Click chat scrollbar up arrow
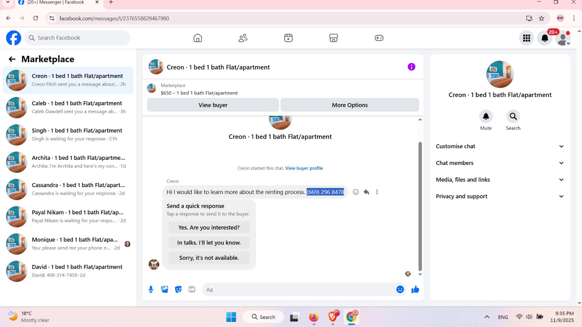This screenshot has width=582, height=327. click(x=420, y=119)
